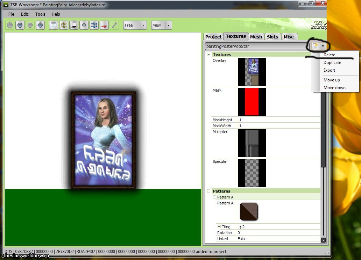Click the red Mask texture thumbnail
The height and width of the screenshot is (260, 361).
pyautogui.click(x=252, y=101)
